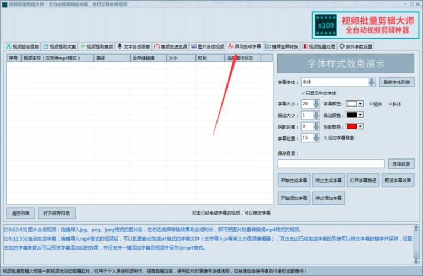423x276 pixels.
Task: Pick the black 描边颜色 color swatch
Action: tap(355, 115)
